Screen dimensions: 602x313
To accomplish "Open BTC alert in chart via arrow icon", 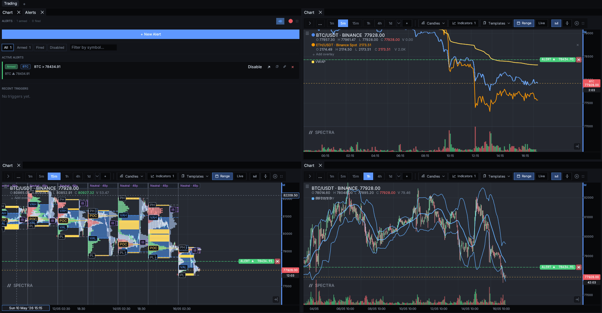I will point(269,67).
